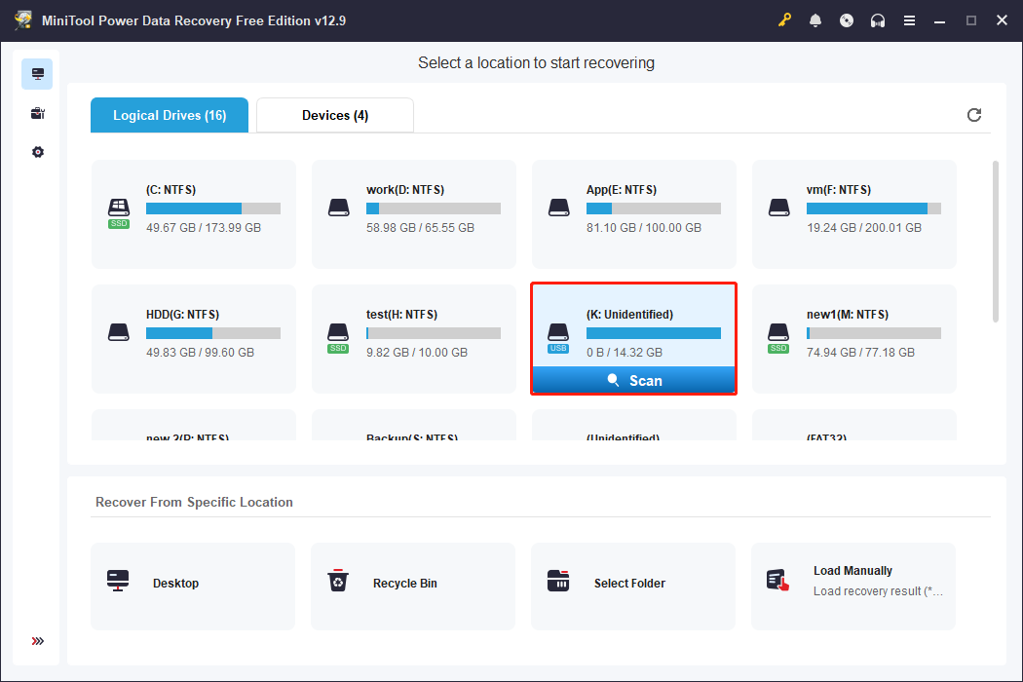The height and width of the screenshot is (682, 1023).
Task: Click 'test(H: NTFS)' drive label
Action: click(x=401, y=315)
